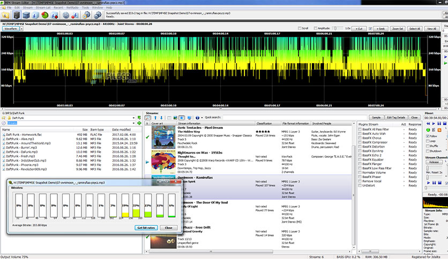Click the green add icon beside Streams combo

point(139,123)
